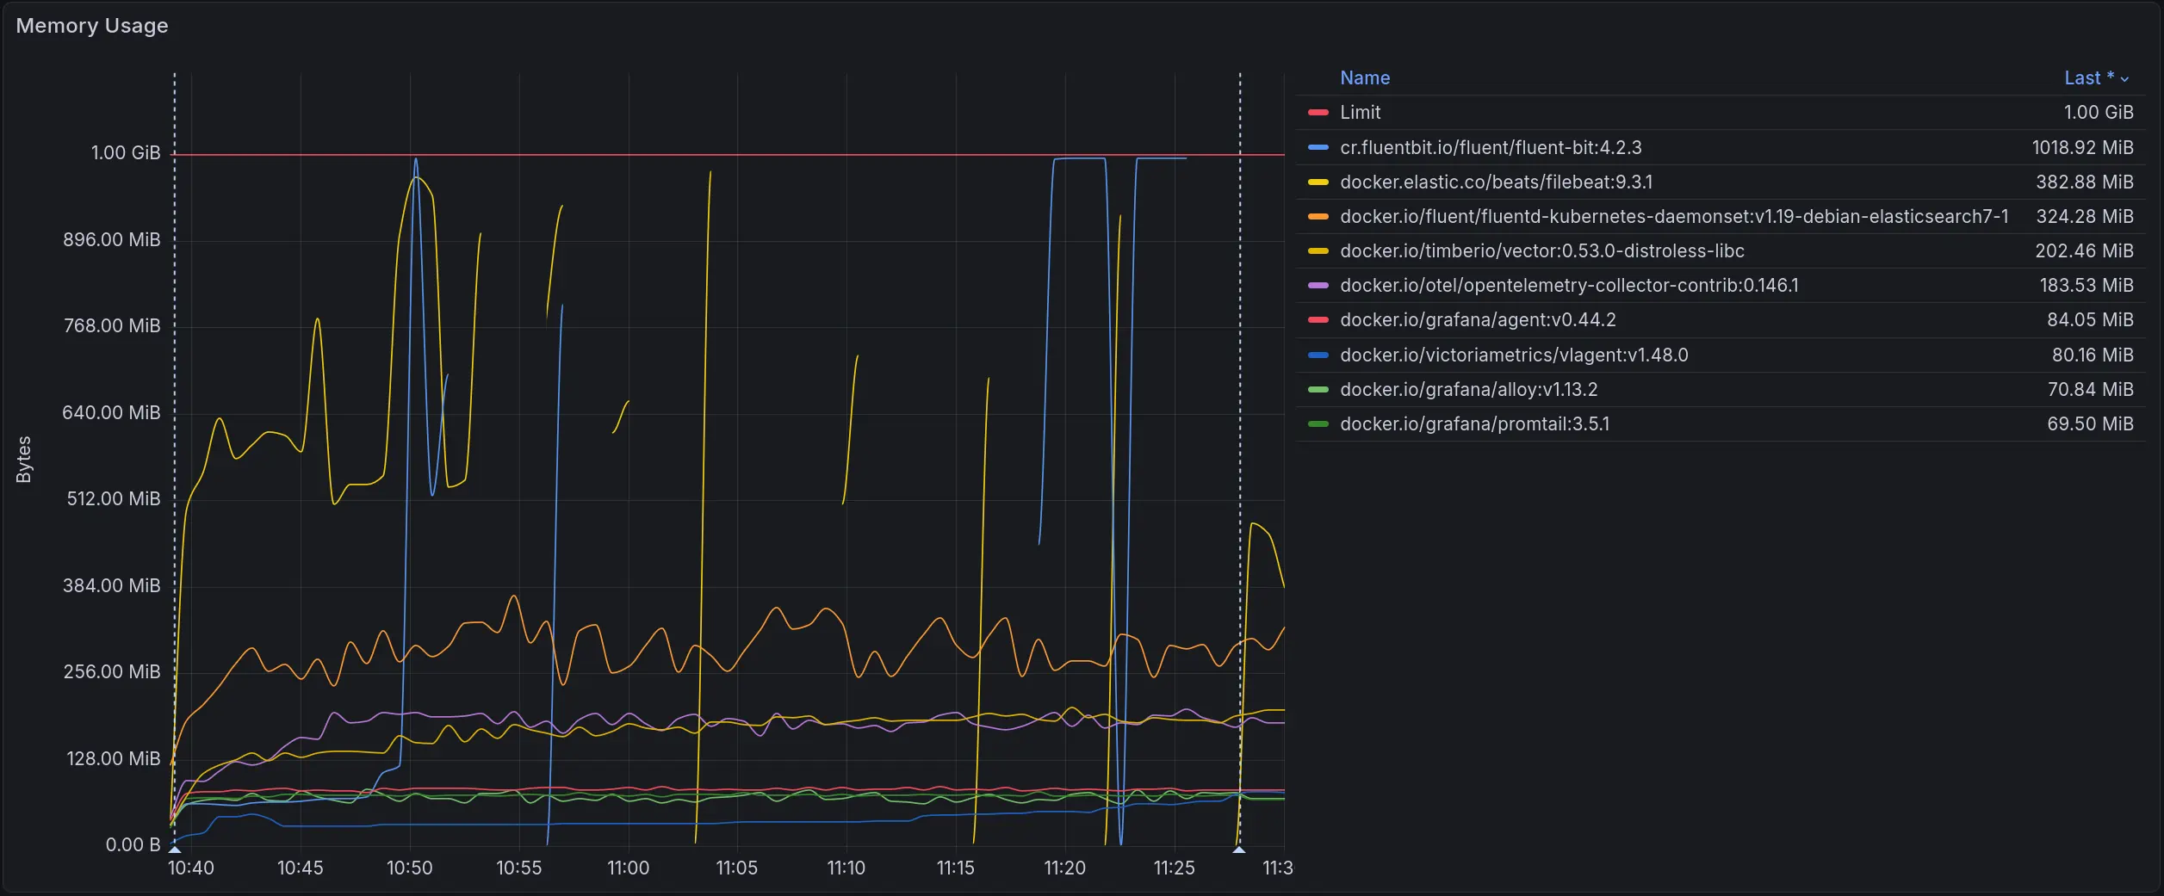Open the Memory Usage panel title menu
Viewport: 2164px width, 896px height.
click(92, 26)
